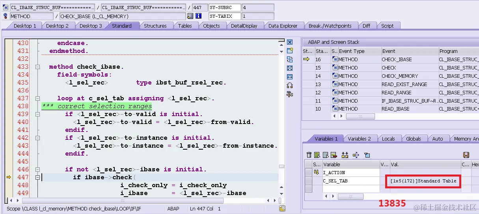
Task: Click the Program column header in stack
Action: pyautogui.click(x=459, y=51)
